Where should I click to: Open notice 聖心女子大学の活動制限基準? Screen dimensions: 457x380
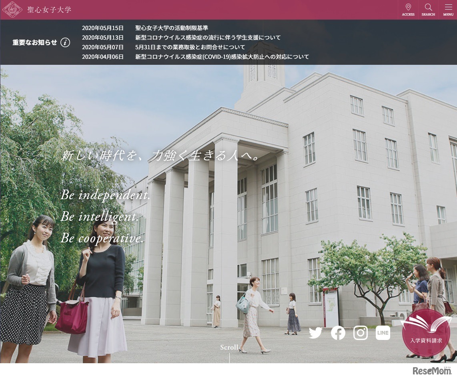pyautogui.click(x=171, y=28)
